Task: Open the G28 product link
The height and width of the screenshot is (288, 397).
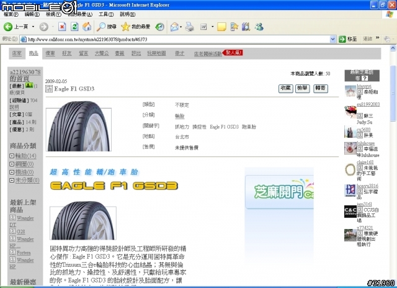Action: coord(20,232)
